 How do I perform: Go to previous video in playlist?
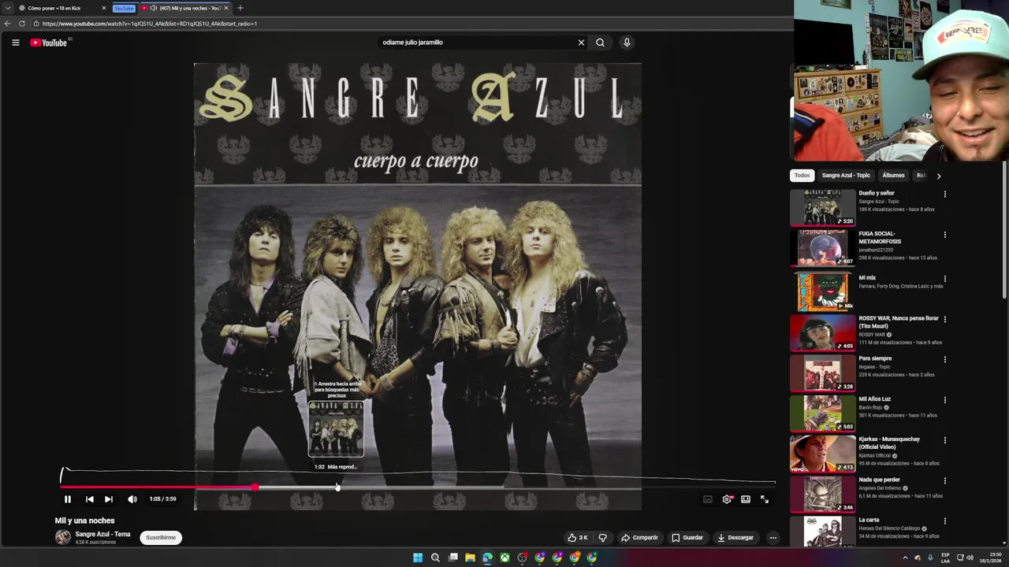tap(89, 499)
